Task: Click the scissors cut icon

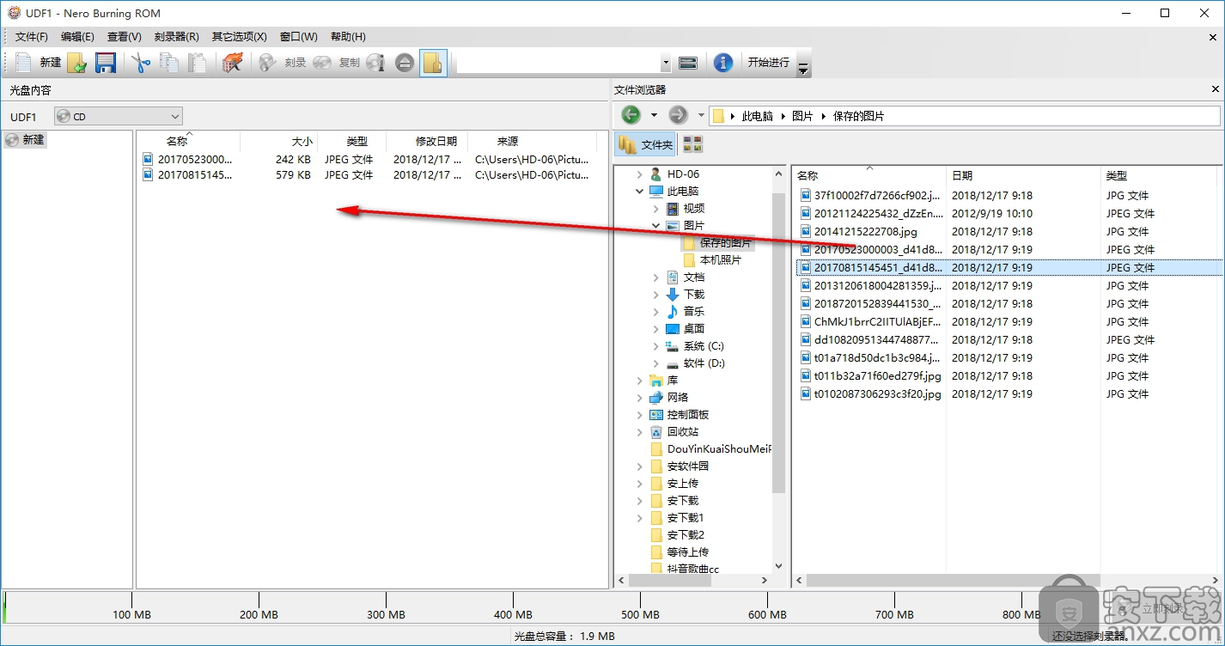Action: 141,63
